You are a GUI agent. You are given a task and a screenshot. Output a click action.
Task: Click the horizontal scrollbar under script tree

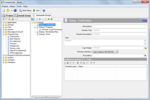tap(46, 97)
